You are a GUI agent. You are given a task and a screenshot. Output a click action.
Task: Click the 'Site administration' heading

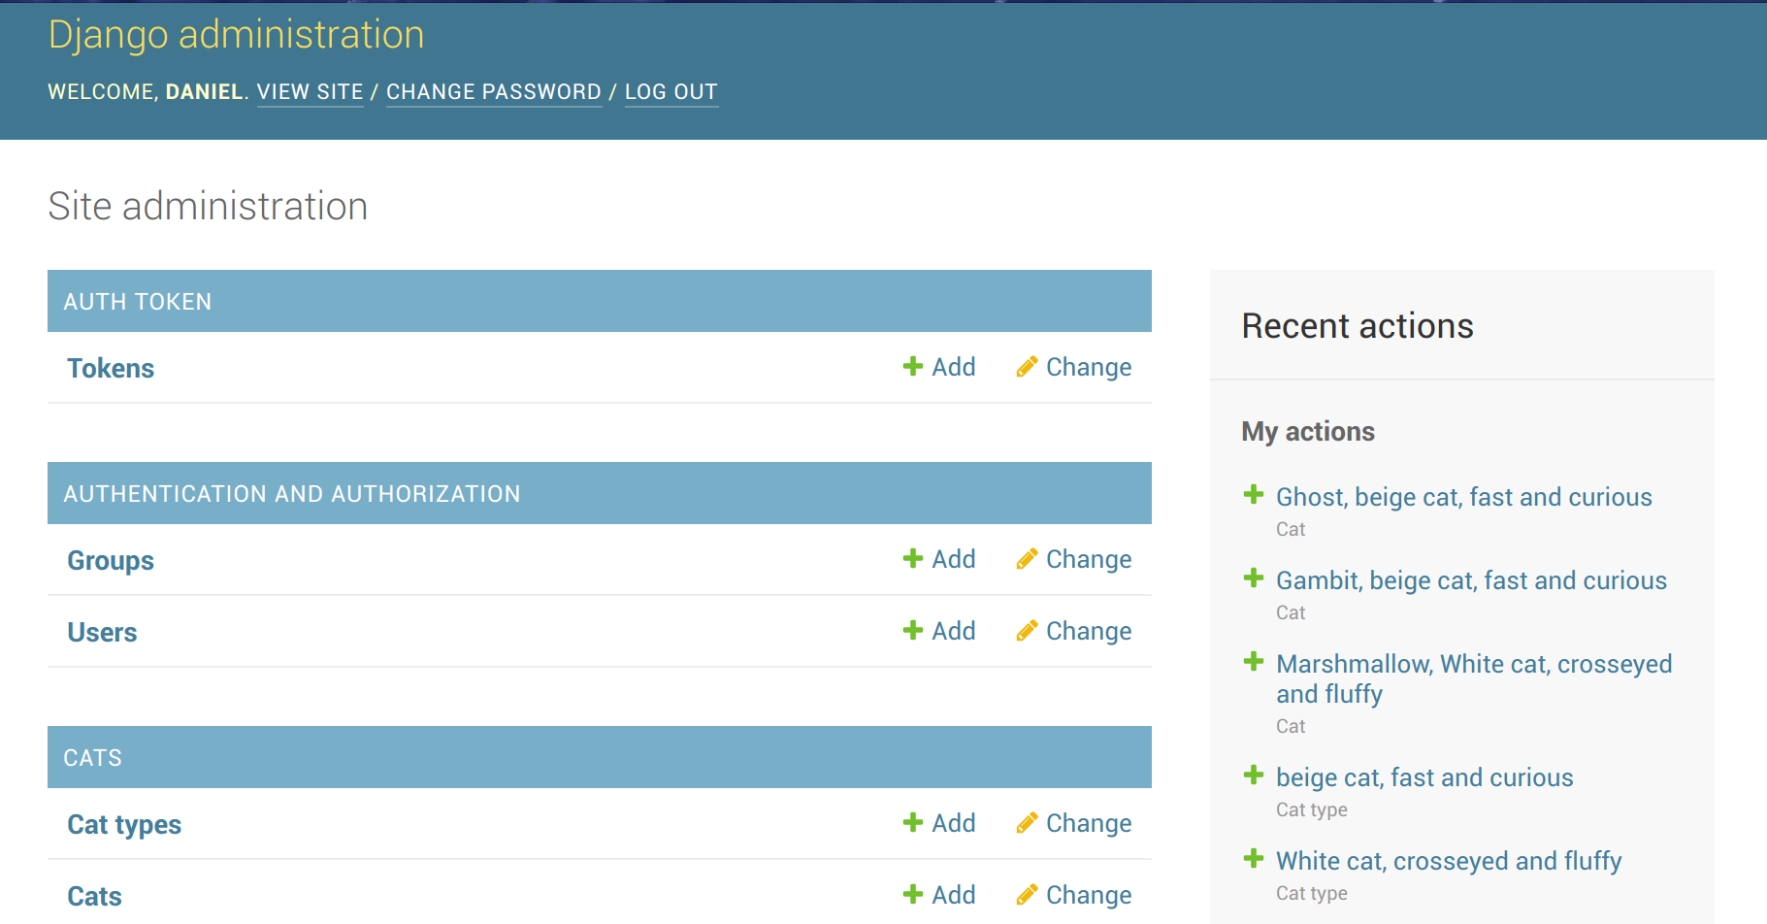pos(208,206)
